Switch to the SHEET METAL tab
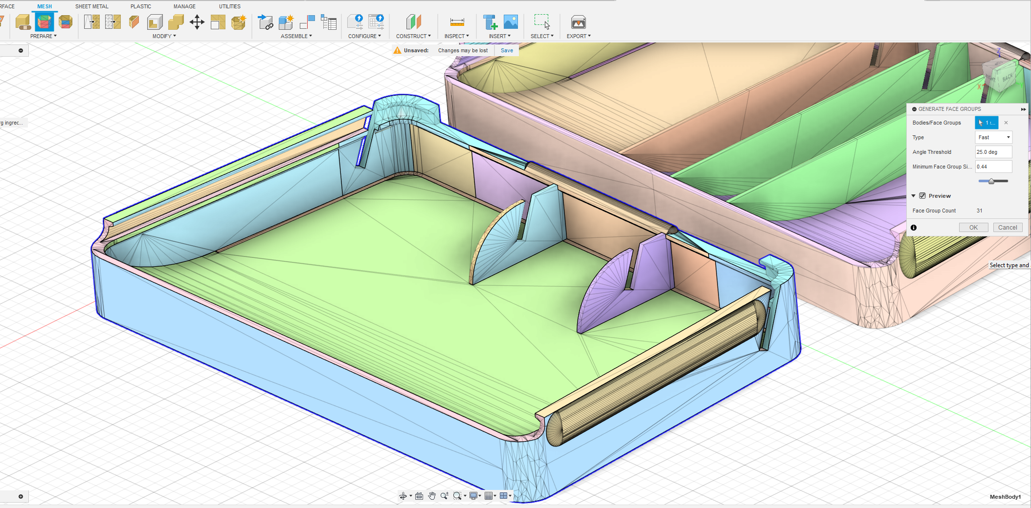The height and width of the screenshot is (508, 1031). [x=92, y=6]
